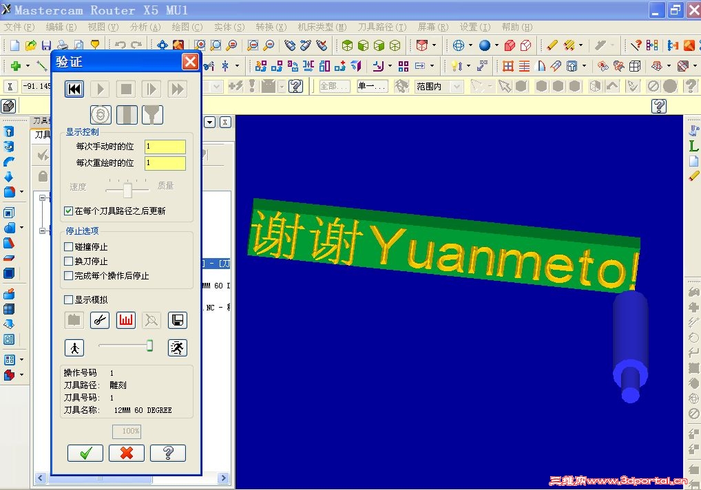Click the New file icon in the toolbar
Viewport: 701px width, 490px height.
14,45
